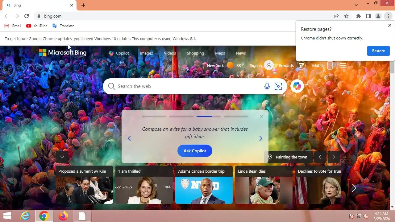Open New York weather 33°F

[225, 65]
